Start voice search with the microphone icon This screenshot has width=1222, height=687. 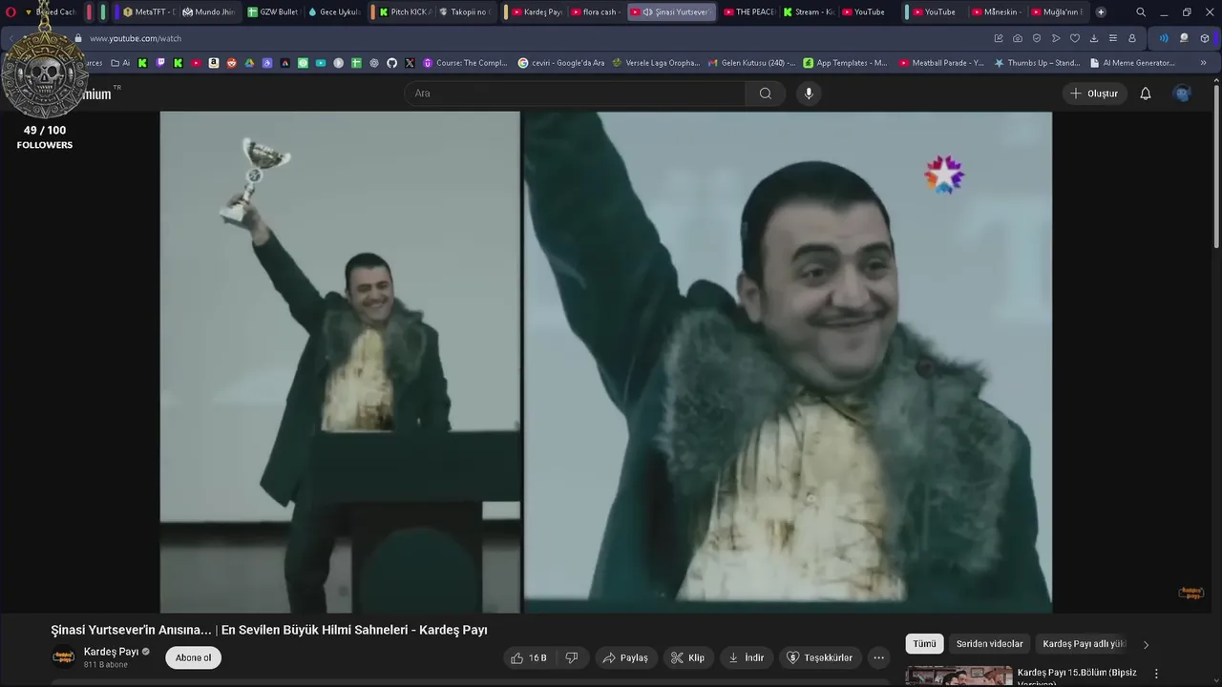point(809,94)
